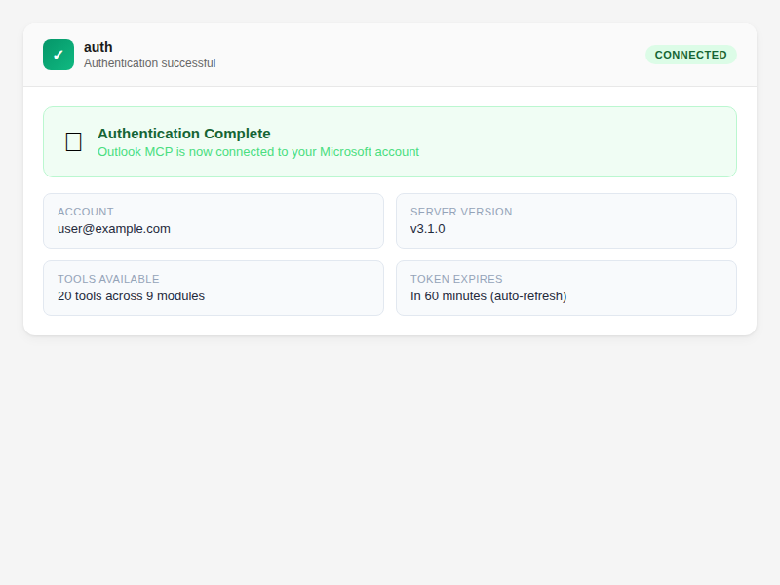Select the checkbox icon beside Authentication Complete

point(73,141)
